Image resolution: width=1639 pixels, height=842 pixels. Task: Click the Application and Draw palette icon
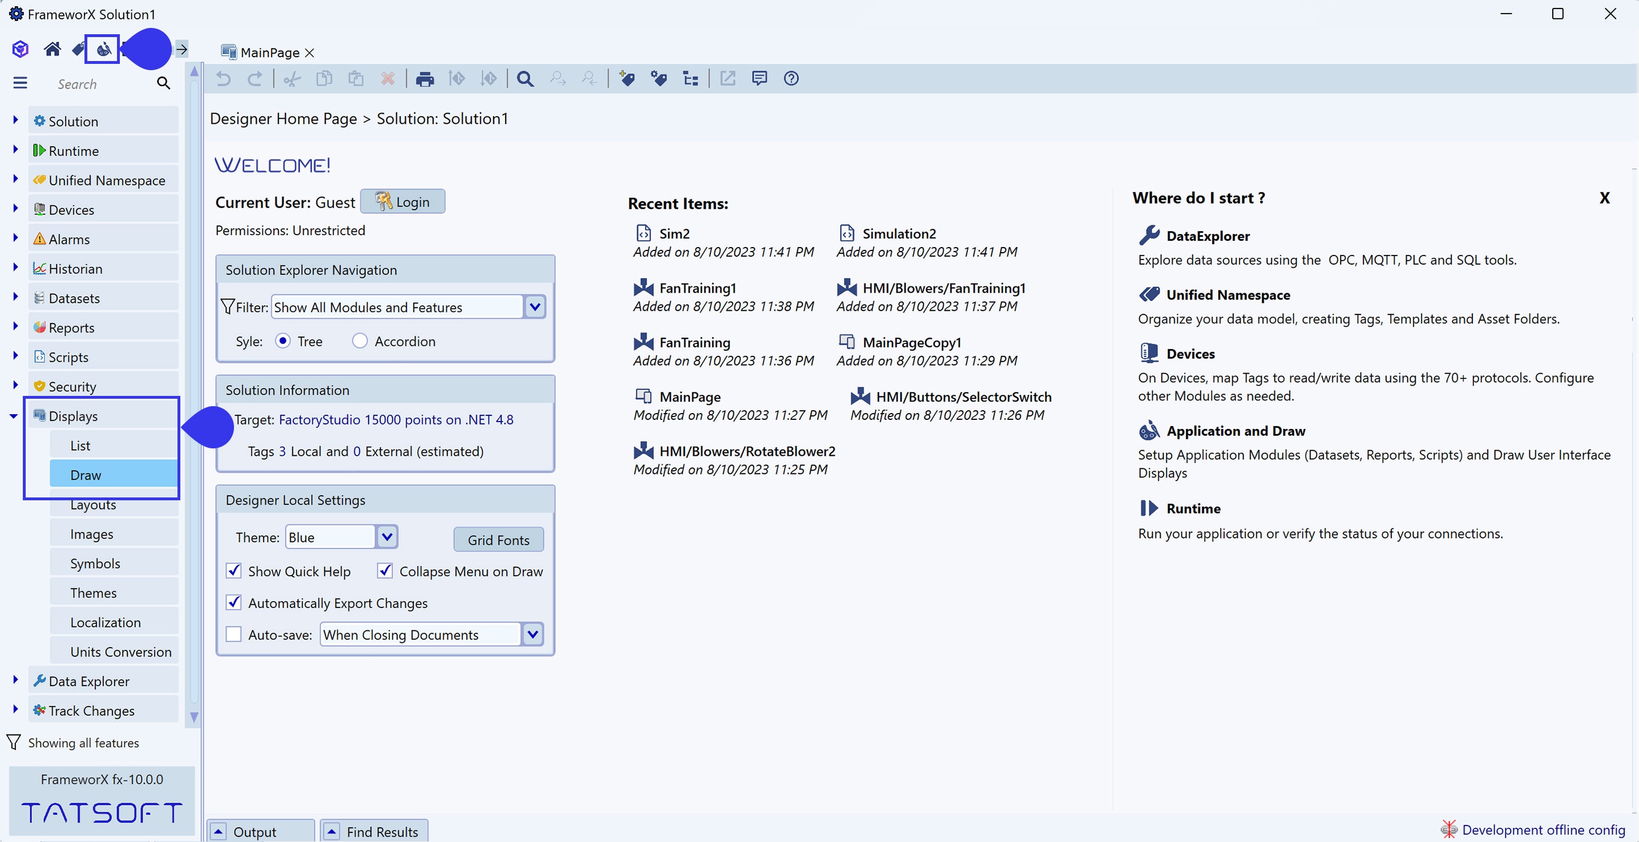tap(1149, 431)
